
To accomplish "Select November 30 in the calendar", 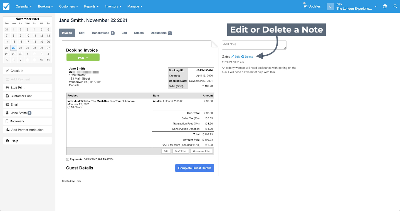I will (x=21, y=54).
